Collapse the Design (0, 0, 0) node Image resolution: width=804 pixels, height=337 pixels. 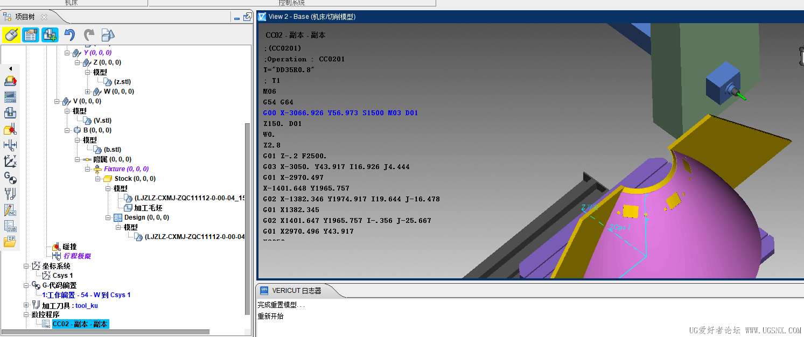coord(108,217)
